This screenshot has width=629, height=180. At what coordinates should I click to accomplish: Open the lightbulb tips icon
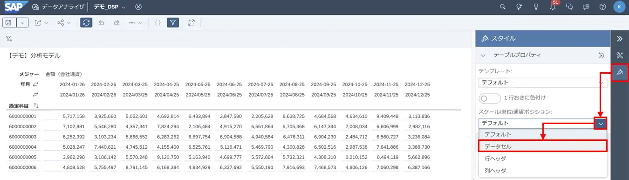tap(536, 7)
